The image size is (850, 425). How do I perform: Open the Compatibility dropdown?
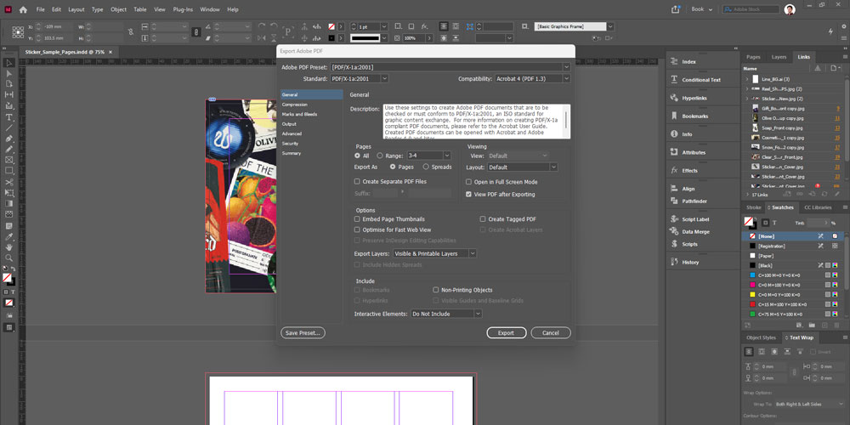point(532,78)
